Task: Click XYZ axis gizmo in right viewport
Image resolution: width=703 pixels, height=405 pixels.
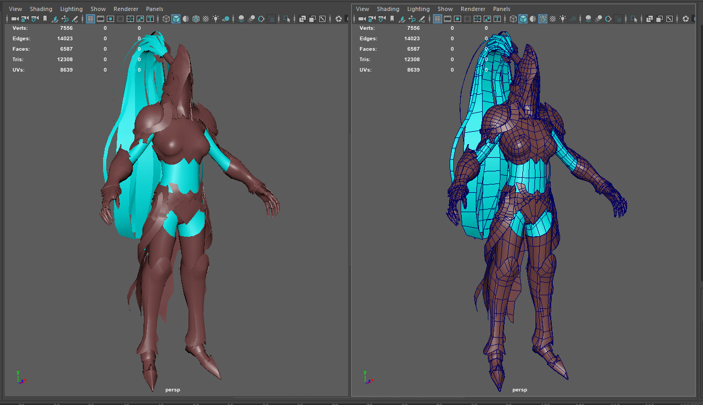Action: [367, 377]
